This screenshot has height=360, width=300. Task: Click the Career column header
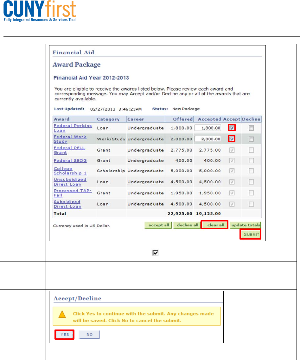tap(136, 119)
